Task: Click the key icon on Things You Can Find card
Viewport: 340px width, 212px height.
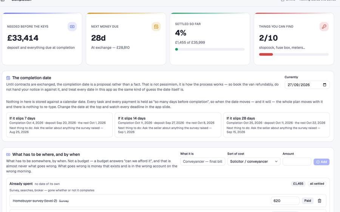Action: click(x=324, y=27)
